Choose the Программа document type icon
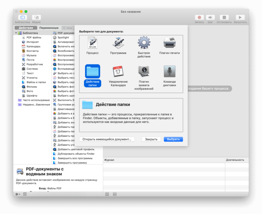 pos(118,43)
